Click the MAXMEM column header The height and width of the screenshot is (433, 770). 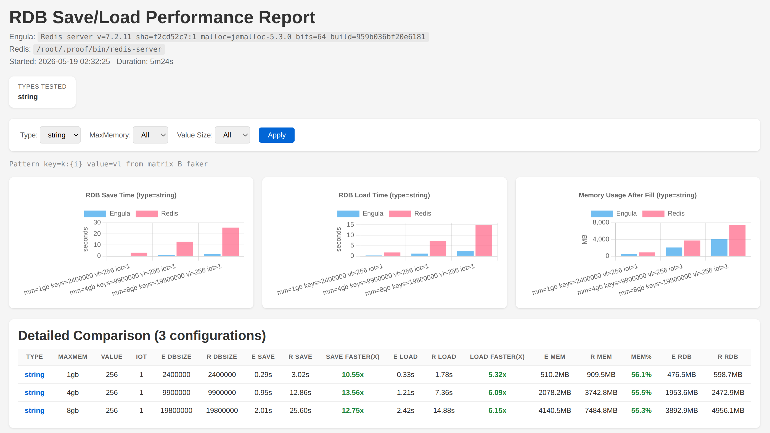[73, 357]
